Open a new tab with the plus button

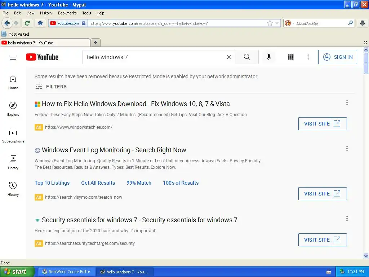pyautogui.click(x=95, y=43)
